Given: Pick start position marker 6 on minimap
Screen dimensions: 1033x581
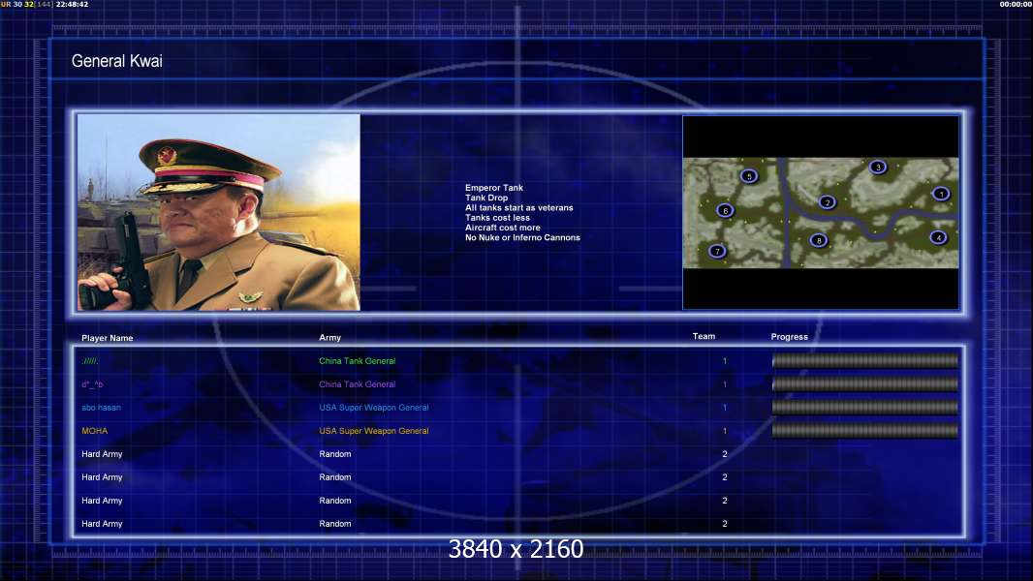Looking at the screenshot, I should 725,210.
